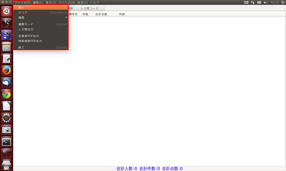The height and width of the screenshot is (171, 286).
Task: Open LibreOffice blank document icon
Action: 6,106
